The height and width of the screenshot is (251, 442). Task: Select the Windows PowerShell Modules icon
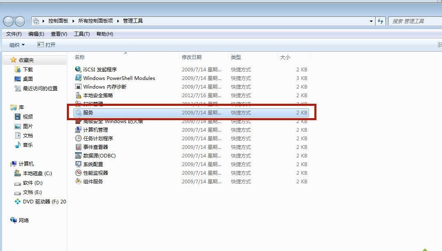(78, 78)
